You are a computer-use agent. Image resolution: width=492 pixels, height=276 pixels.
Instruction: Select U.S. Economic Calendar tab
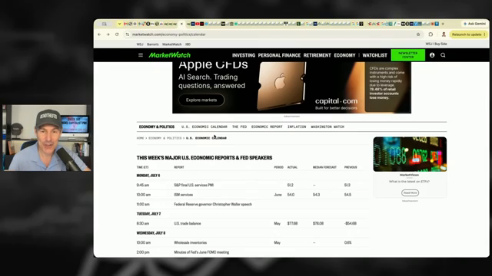pos(204,127)
